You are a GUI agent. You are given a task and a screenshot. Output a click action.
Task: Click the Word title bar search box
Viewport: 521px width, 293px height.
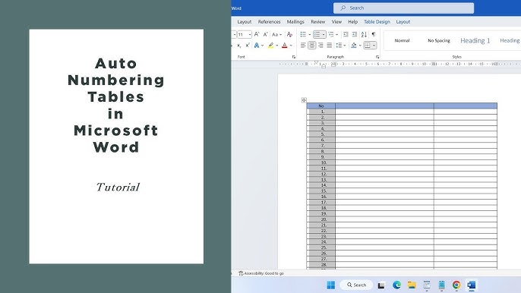click(x=403, y=8)
